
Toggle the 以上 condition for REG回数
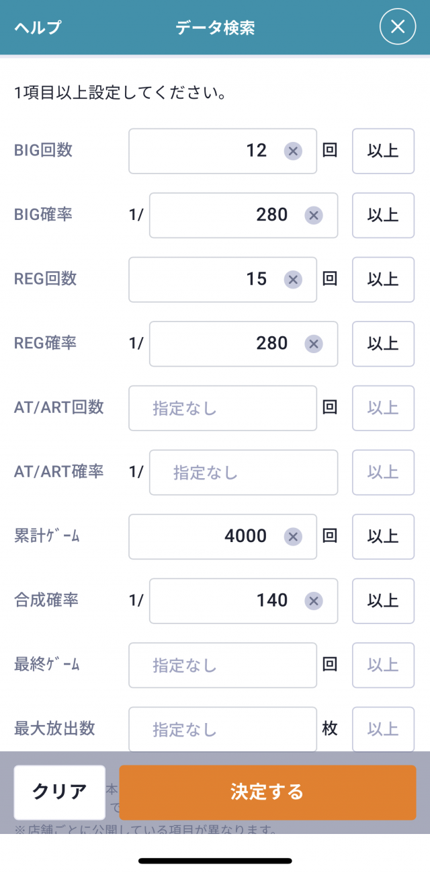point(383,279)
